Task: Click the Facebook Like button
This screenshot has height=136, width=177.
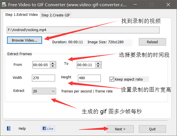Action: click(48, 129)
